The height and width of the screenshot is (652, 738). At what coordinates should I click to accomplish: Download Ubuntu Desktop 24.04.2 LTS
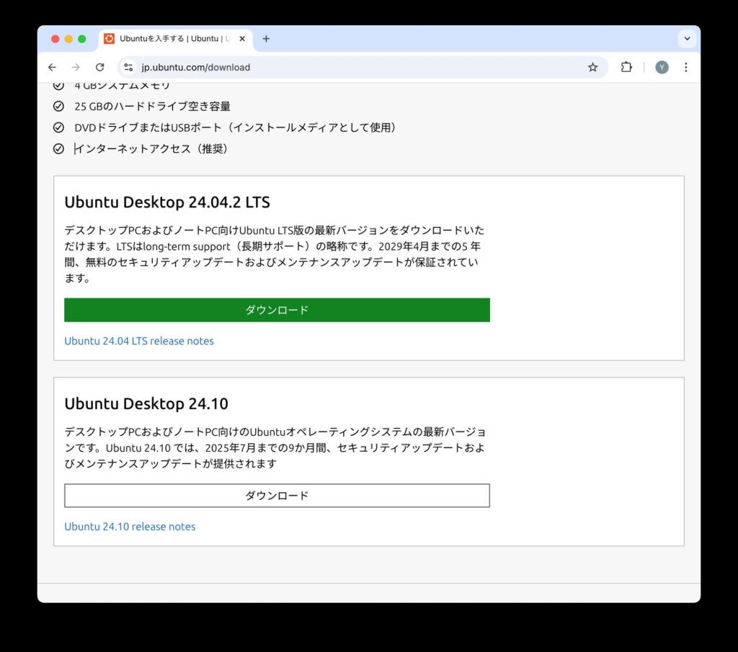[x=277, y=310]
